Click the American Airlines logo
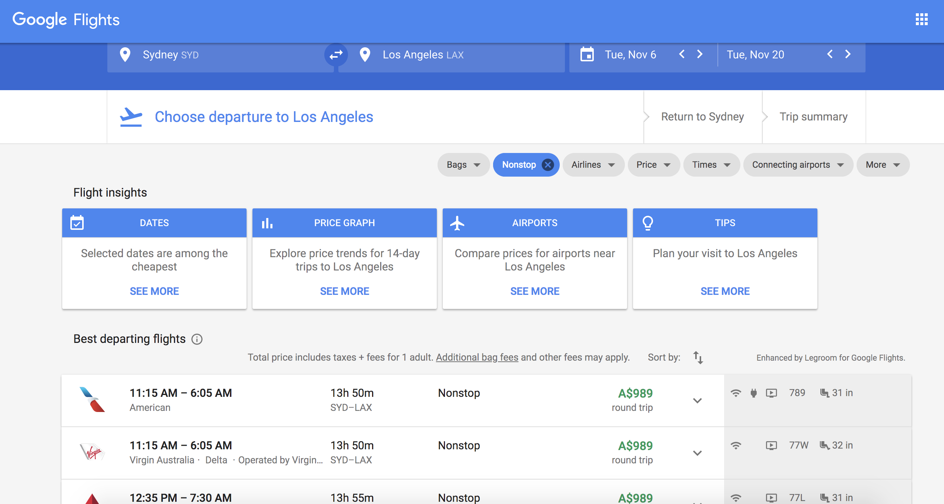 92,399
